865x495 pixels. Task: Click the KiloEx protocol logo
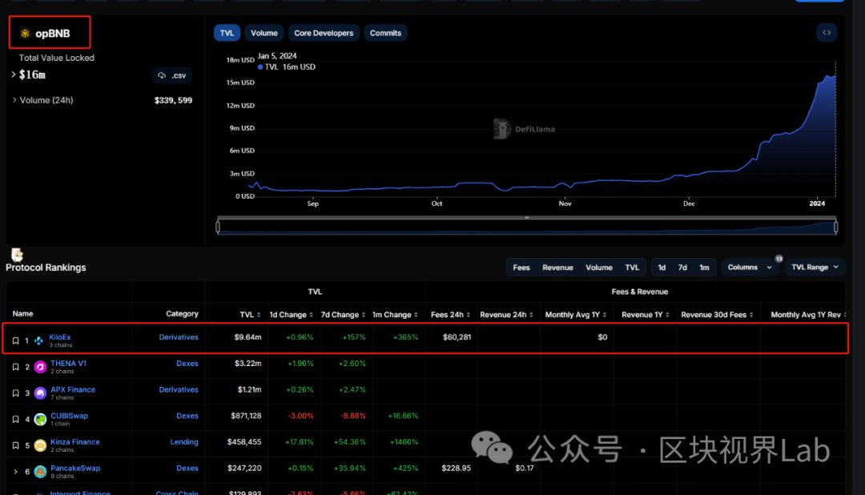coord(38,341)
